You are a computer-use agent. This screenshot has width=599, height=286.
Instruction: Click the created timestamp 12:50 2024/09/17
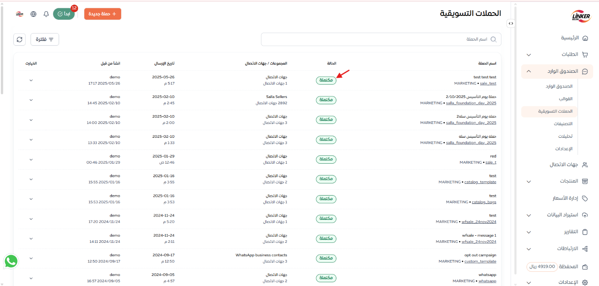pos(103,261)
